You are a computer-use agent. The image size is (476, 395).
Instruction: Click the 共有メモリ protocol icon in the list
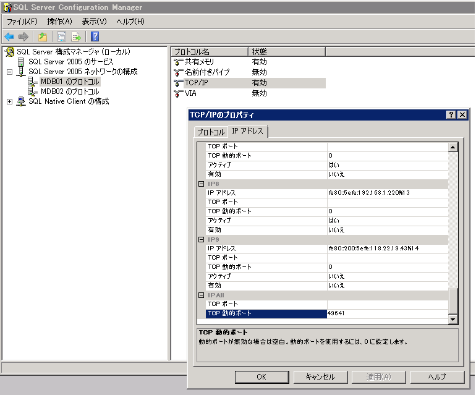click(178, 62)
